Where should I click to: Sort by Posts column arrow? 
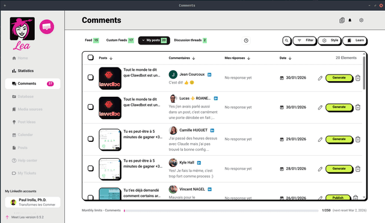point(111,58)
